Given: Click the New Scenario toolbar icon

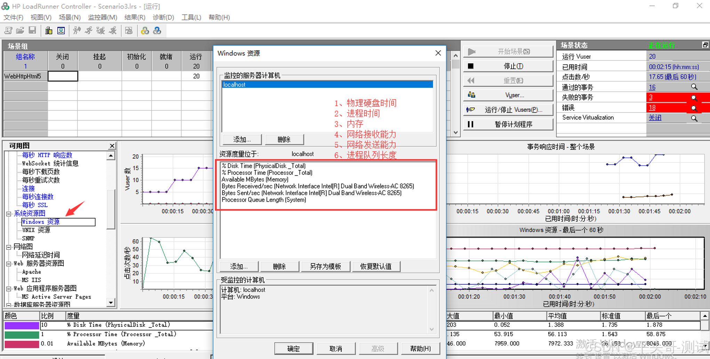Looking at the screenshot, I should [x=8, y=31].
